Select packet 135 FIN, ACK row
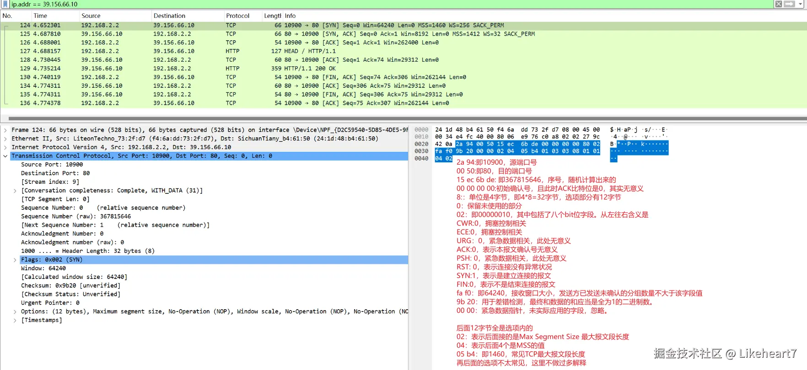This screenshot has height=370, width=807. (x=403, y=94)
